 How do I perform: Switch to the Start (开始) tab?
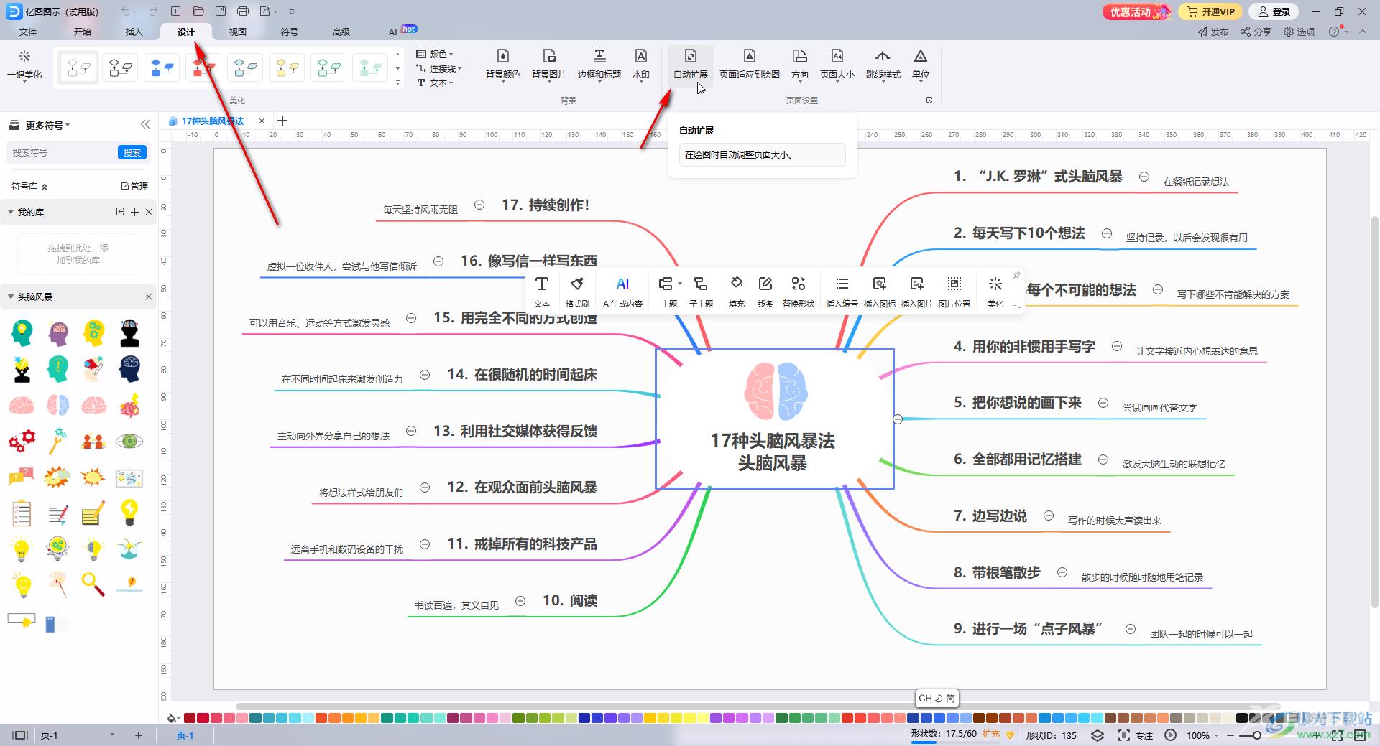[83, 32]
